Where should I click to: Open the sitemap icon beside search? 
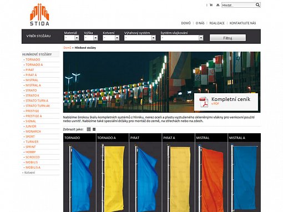coord(218,5)
